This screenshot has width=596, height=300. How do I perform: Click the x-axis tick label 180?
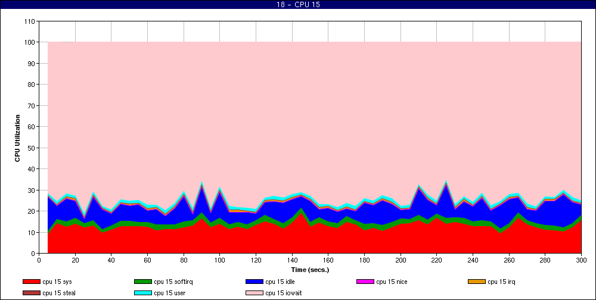pyautogui.click(x=364, y=260)
